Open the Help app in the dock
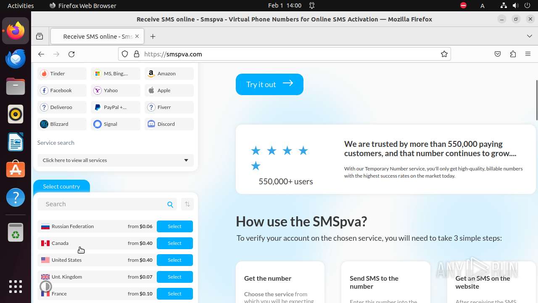The image size is (538, 303). [x=16, y=197]
